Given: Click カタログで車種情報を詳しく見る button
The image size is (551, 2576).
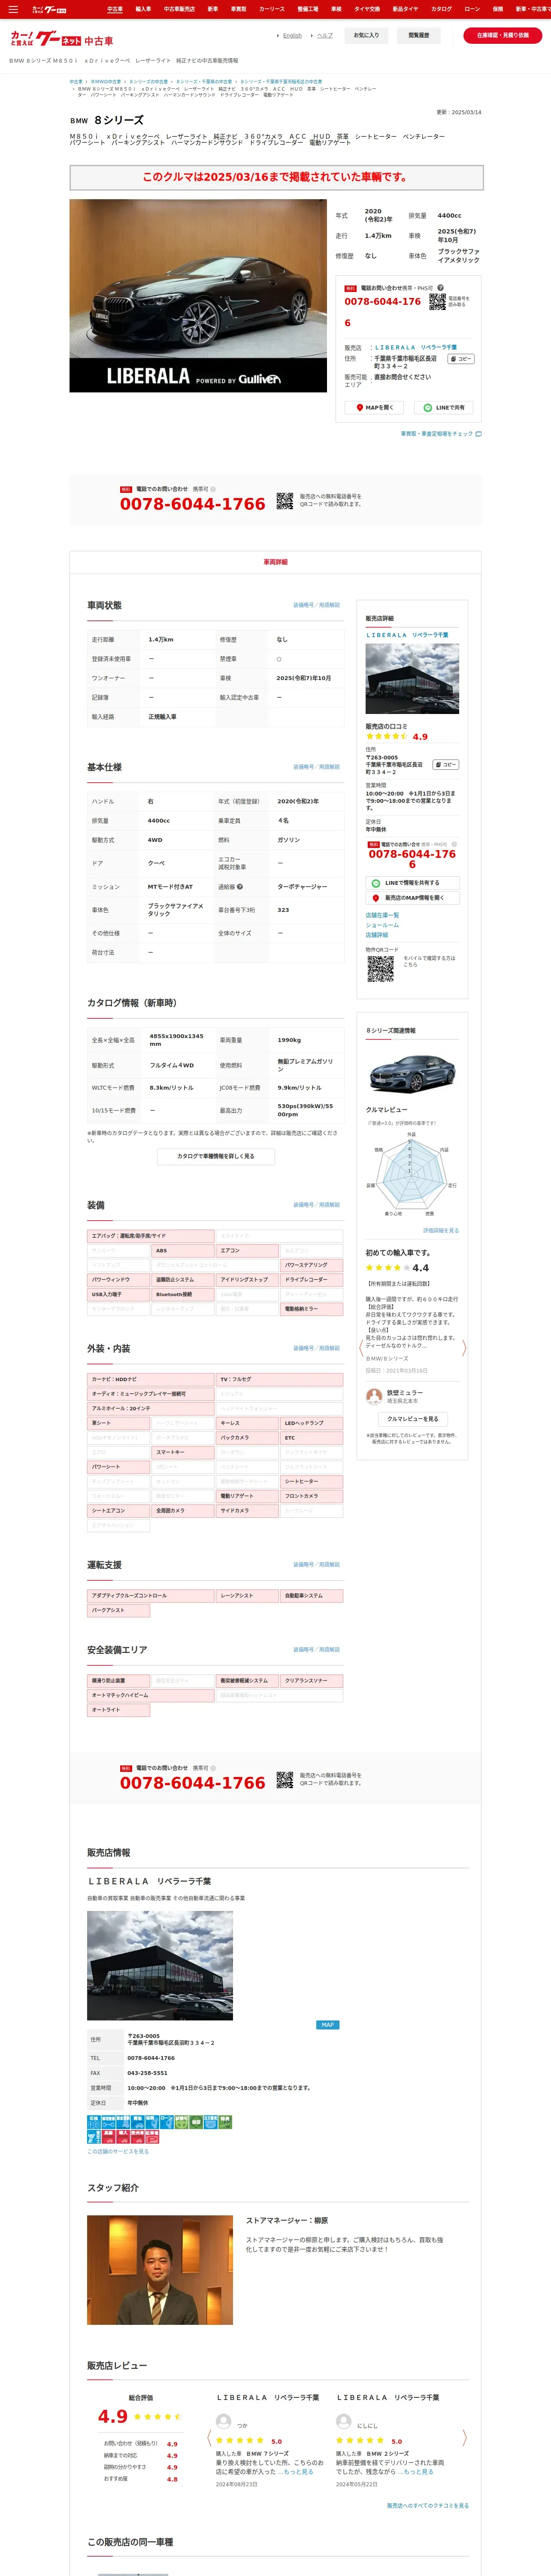Looking at the screenshot, I should [x=216, y=1156].
